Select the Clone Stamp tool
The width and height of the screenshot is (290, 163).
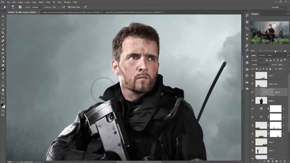[x=3, y=49]
